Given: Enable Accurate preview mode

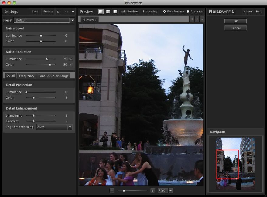Looking at the screenshot, I should [x=188, y=12].
